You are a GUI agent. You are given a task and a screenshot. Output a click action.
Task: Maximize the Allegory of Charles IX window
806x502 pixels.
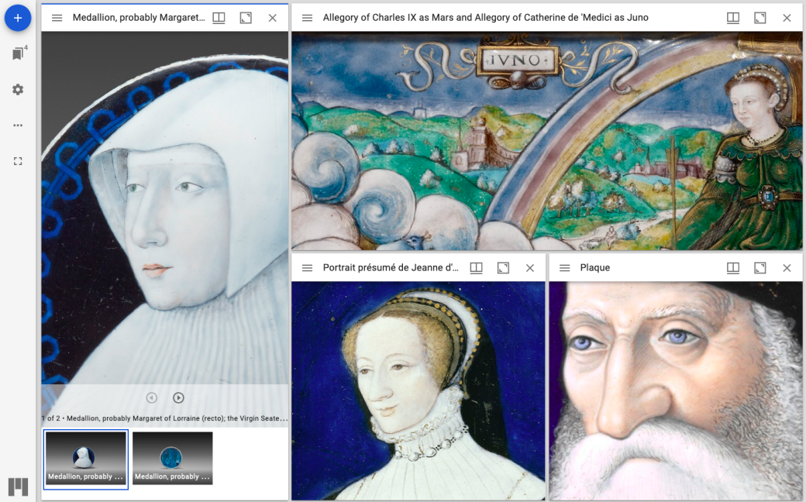point(760,18)
